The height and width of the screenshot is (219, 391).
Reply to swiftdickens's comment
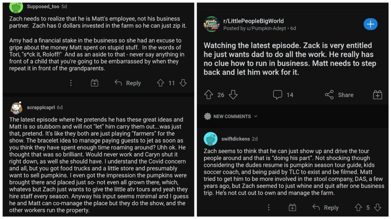[x=325, y=208]
